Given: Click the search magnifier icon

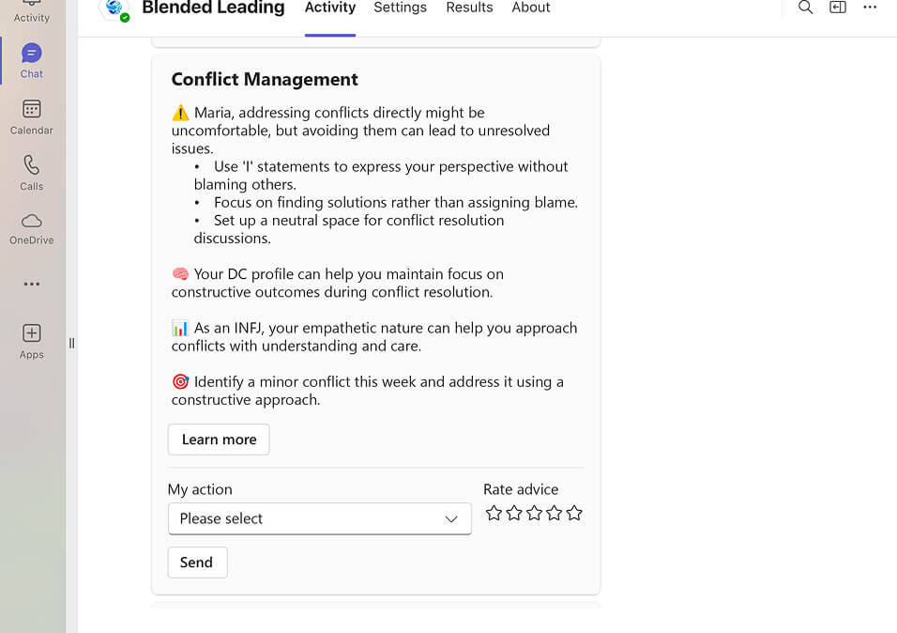Looking at the screenshot, I should 805,8.
